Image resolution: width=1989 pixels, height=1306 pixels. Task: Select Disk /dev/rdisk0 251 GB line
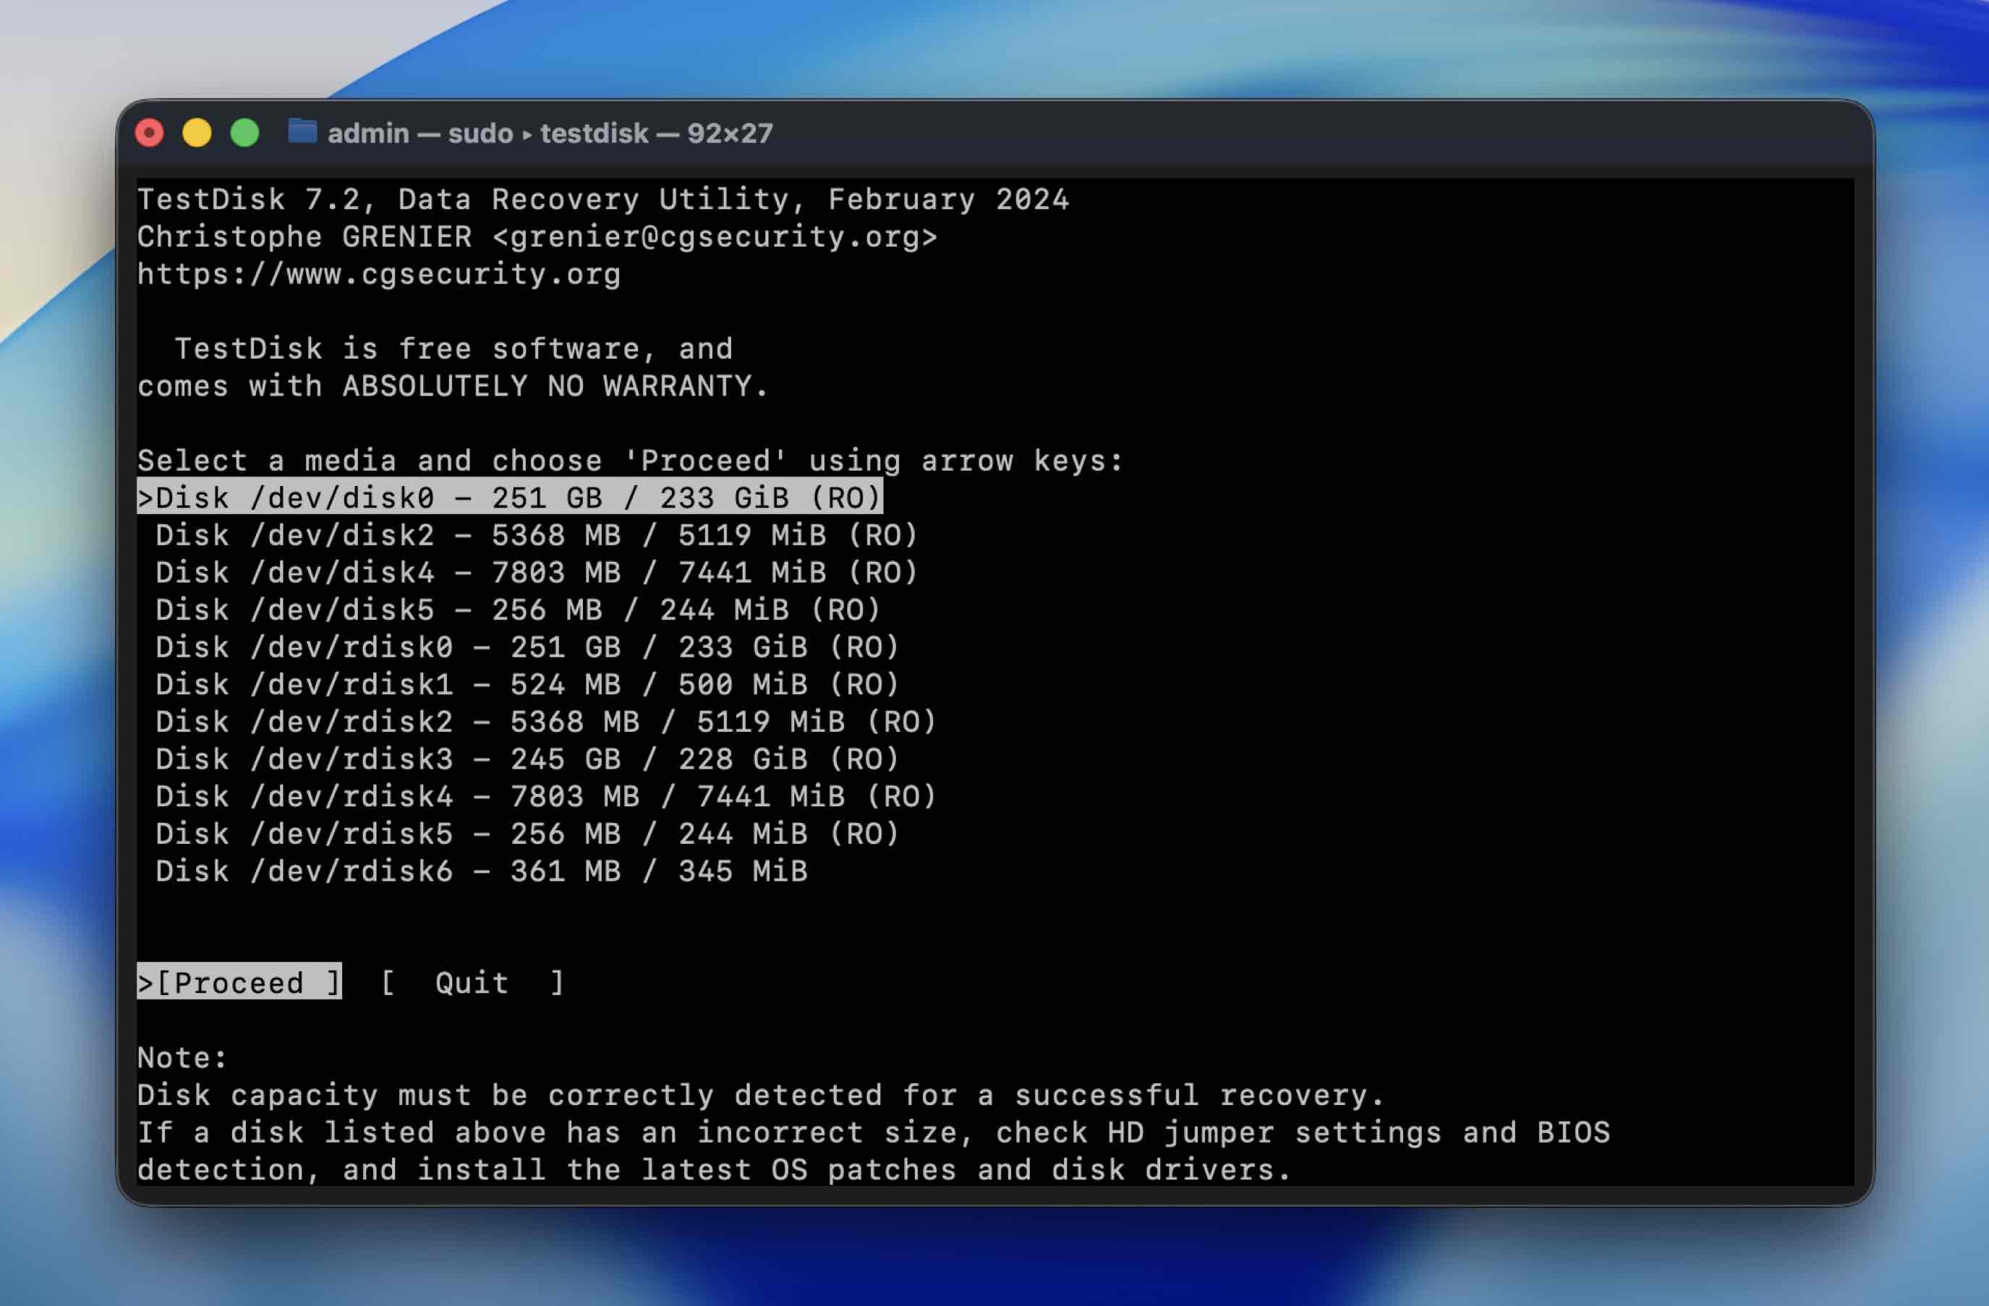pos(527,647)
